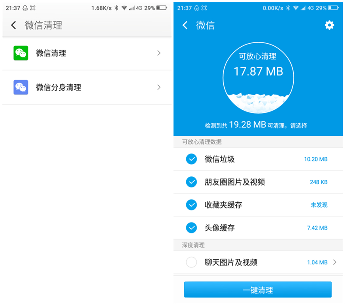The width and height of the screenshot is (345, 306).
Task: Deselect 朋友圈图片及视频 from cleanup
Action: 191,182
